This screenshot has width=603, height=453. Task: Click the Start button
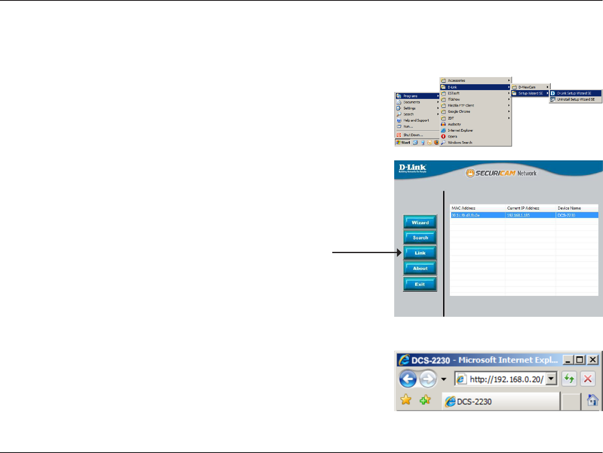[x=403, y=142]
